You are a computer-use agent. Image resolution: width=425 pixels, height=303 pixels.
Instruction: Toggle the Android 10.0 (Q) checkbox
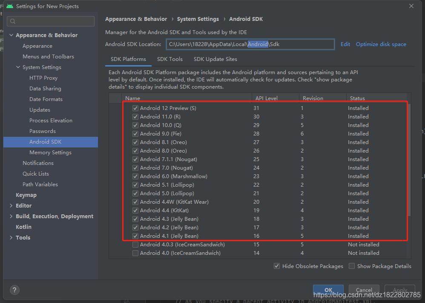[135, 125]
